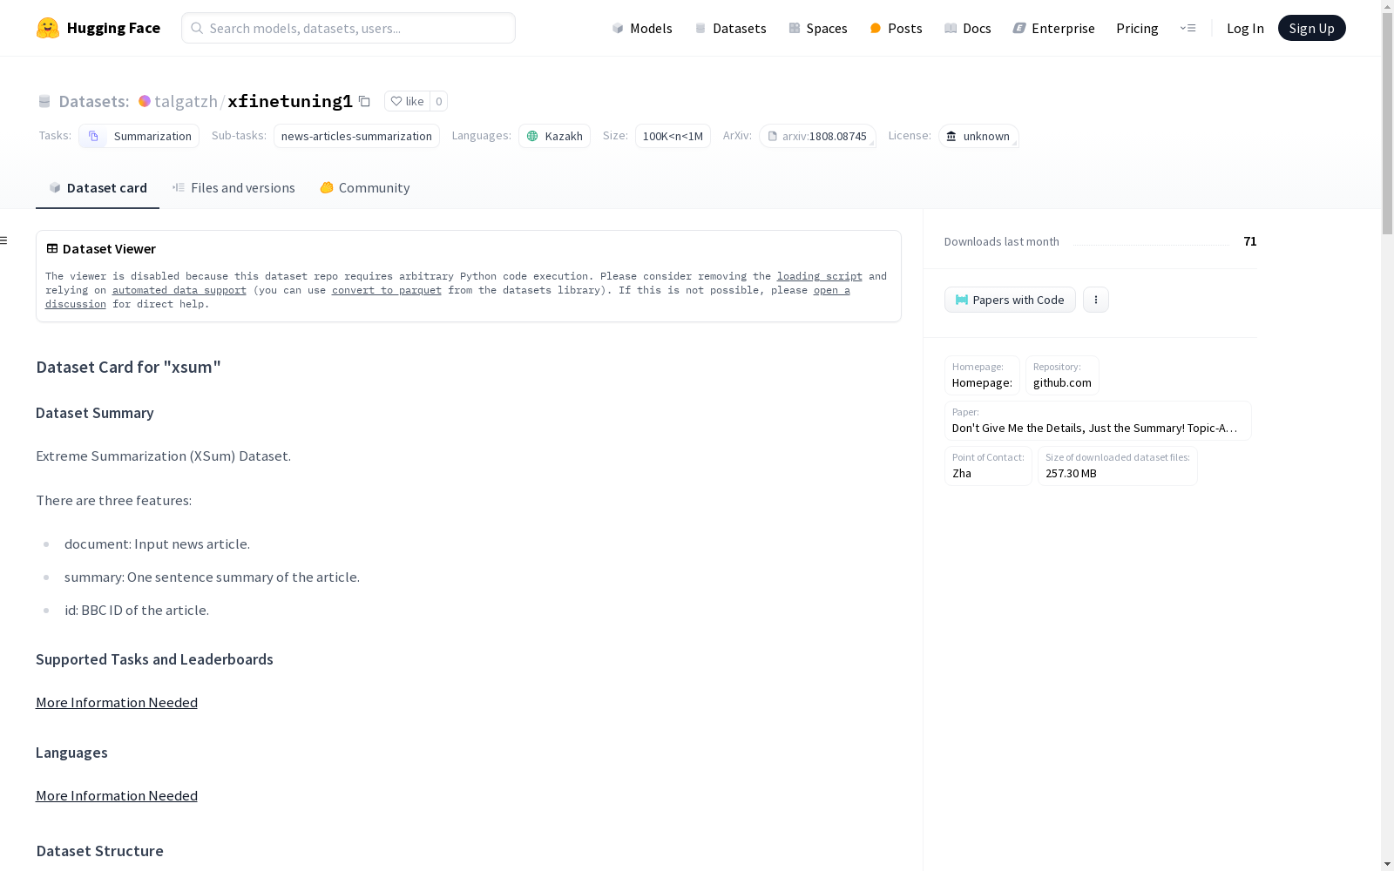
Task: Open Docs in the navigation bar
Action: click(968, 28)
